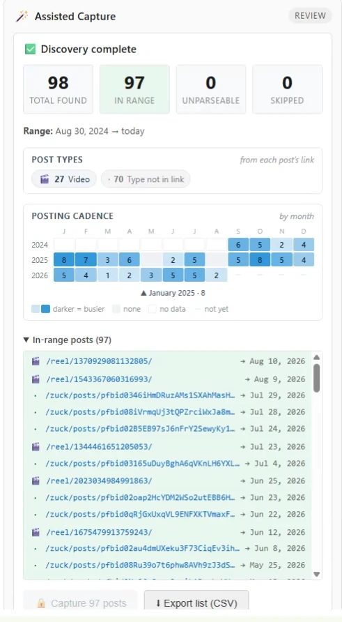Click video icon beside reel 2023034984991863

pos(36,480)
